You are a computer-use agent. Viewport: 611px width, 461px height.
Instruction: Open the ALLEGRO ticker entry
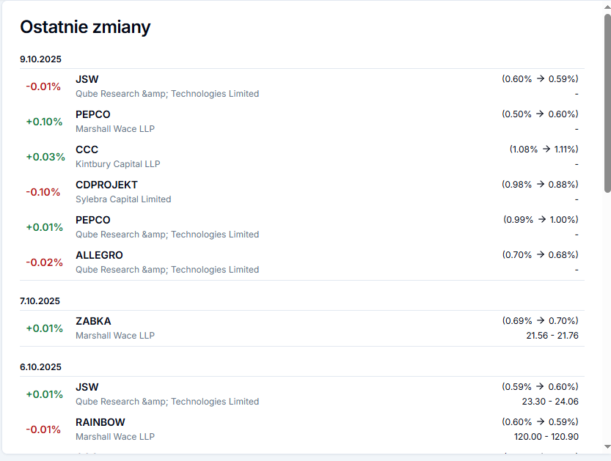tap(99, 255)
